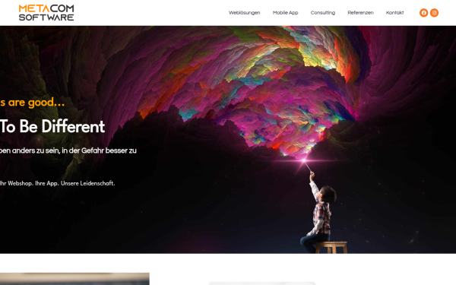Click the 'To Be Different' headline
456x285 pixels.
52,126
